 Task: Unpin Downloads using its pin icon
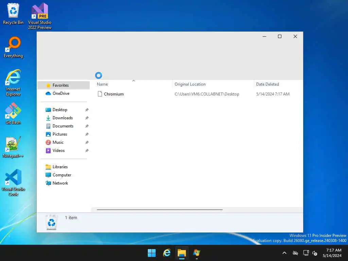(87, 118)
